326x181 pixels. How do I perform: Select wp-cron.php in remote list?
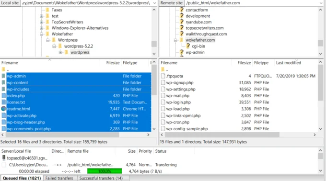pyautogui.click(x=239, y=122)
